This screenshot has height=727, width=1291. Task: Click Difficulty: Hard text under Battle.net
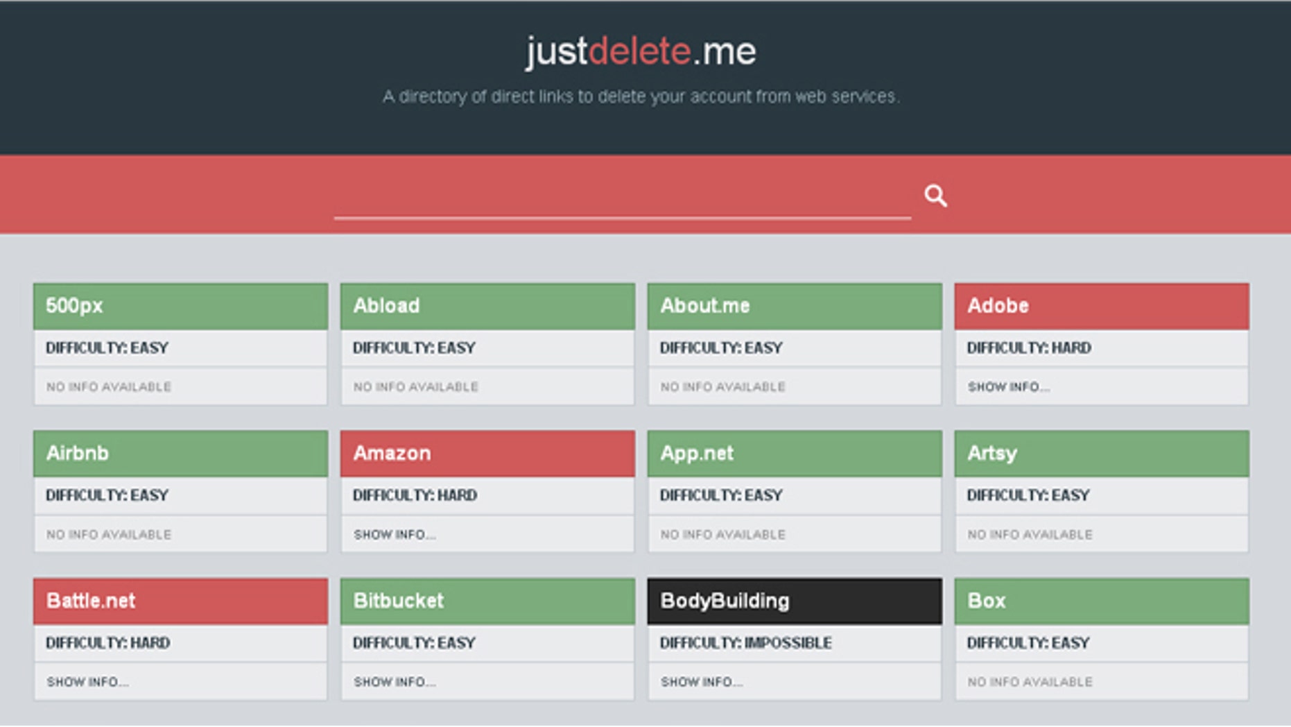click(x=107, y=643)
